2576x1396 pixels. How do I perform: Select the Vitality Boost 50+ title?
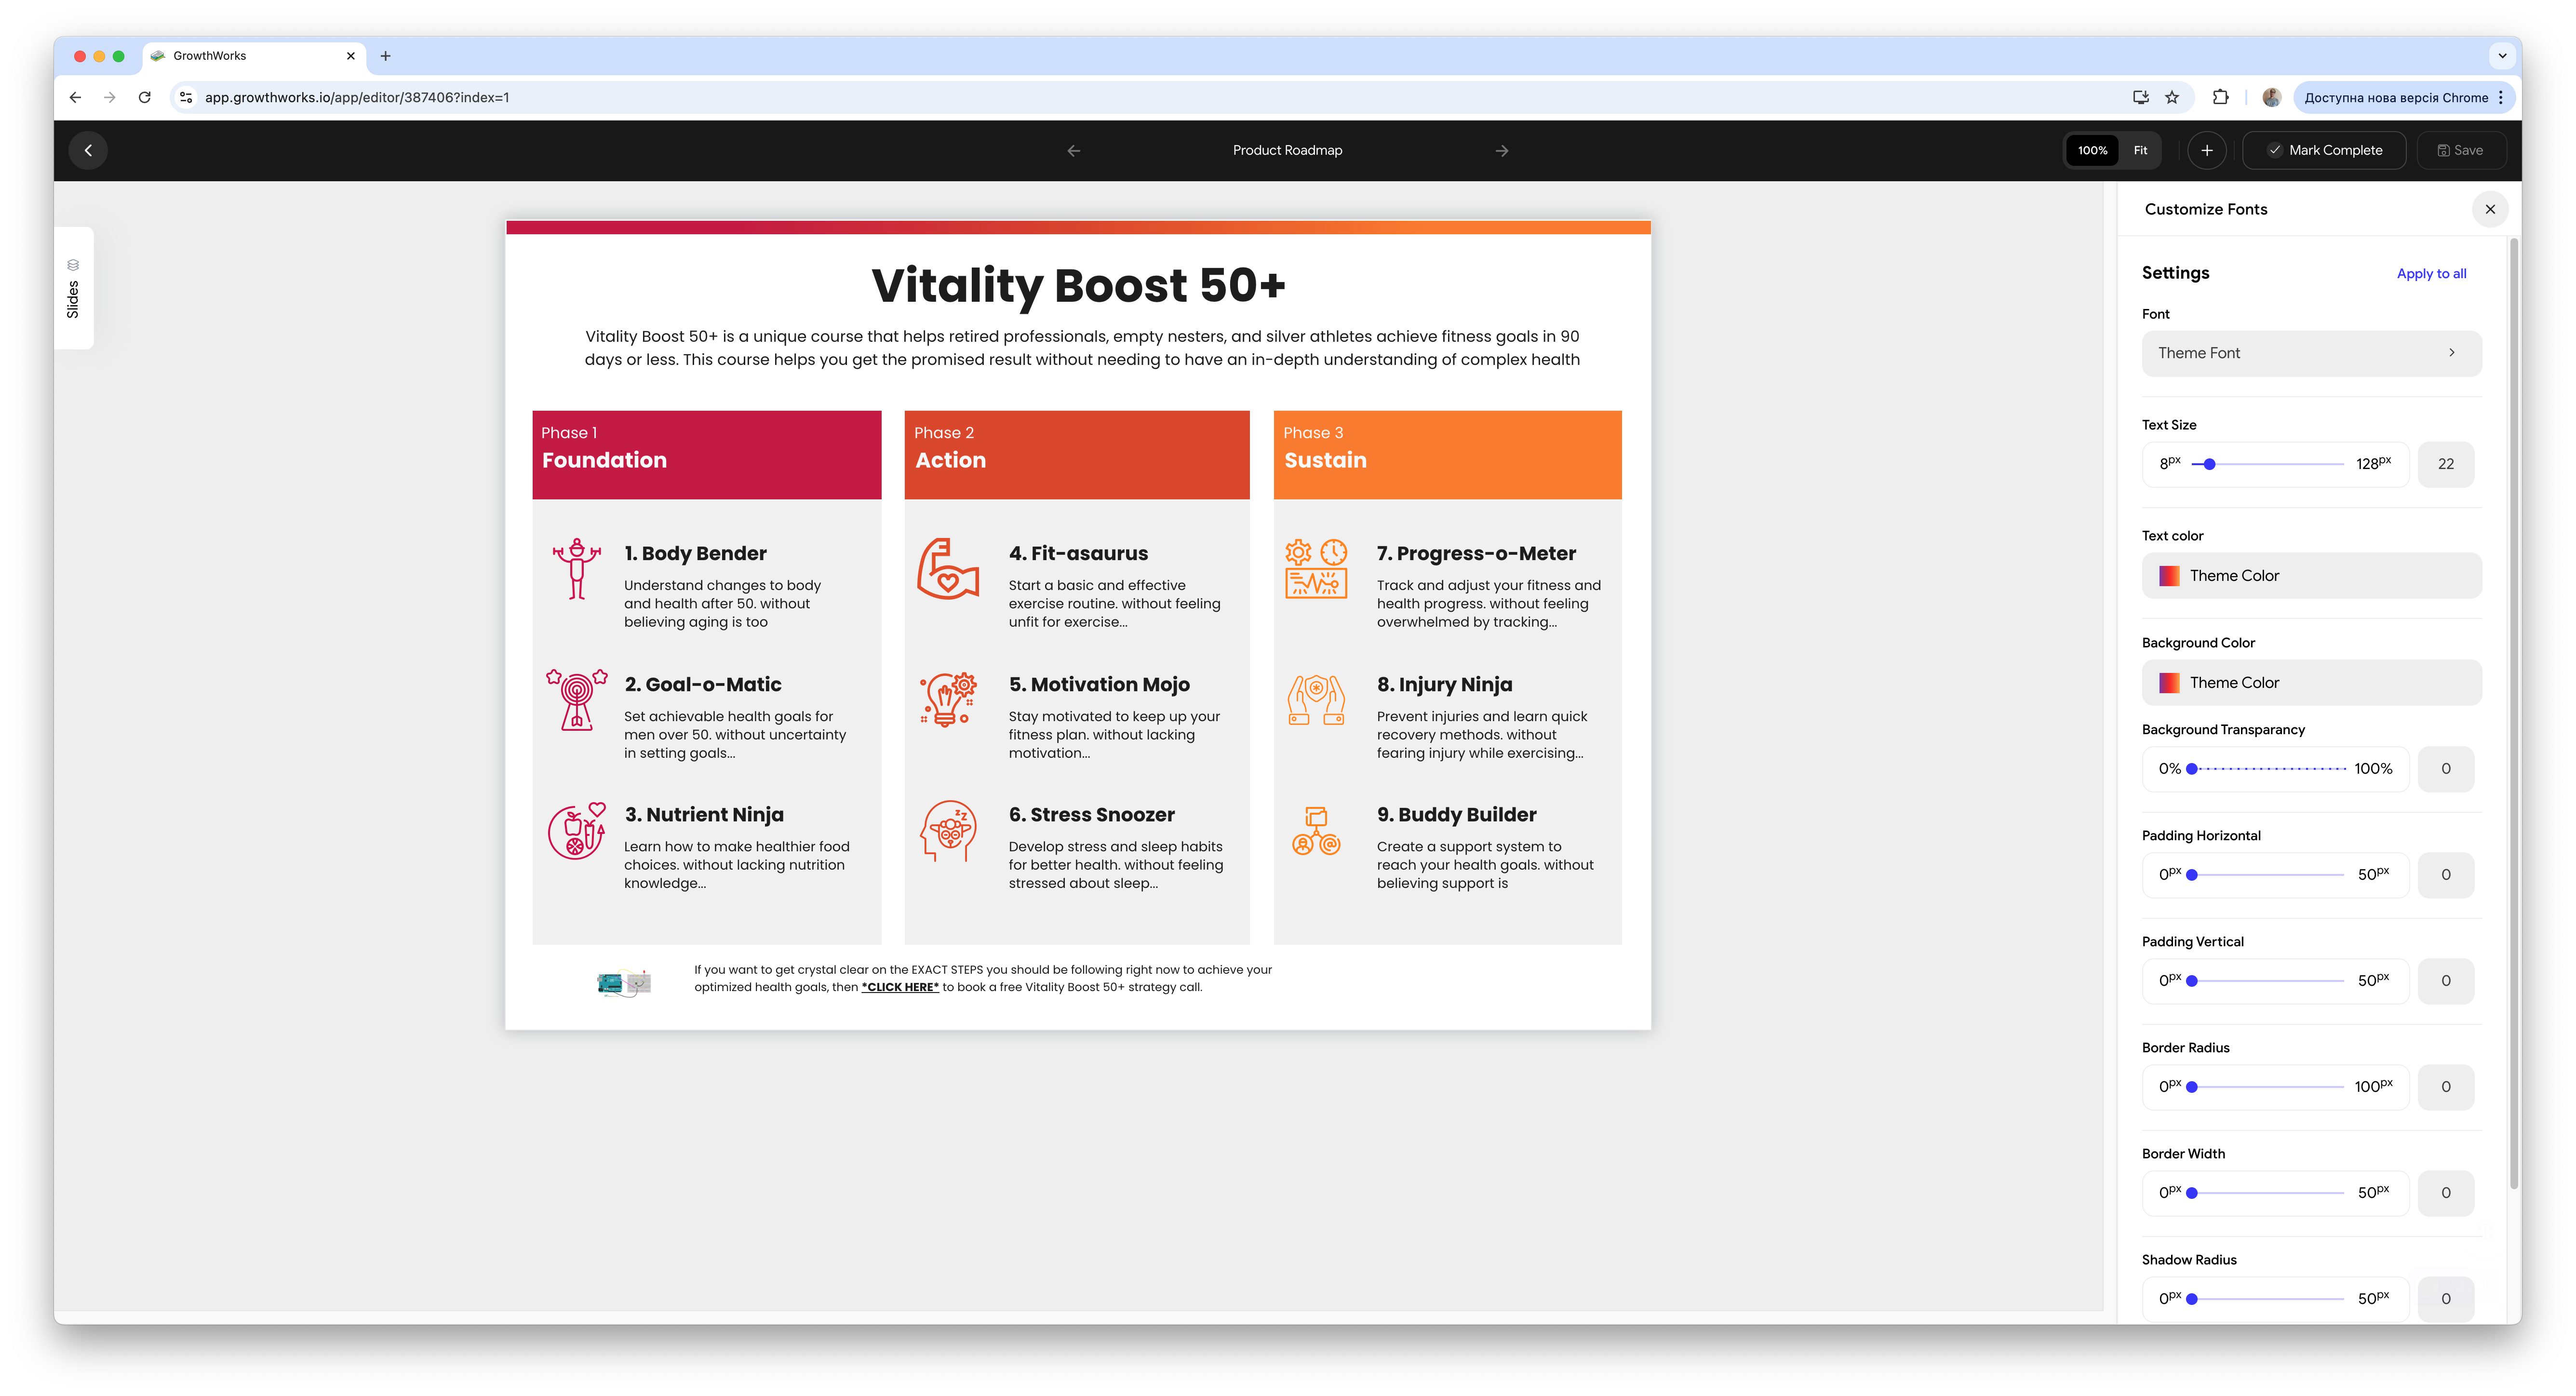coord(1078,285)
